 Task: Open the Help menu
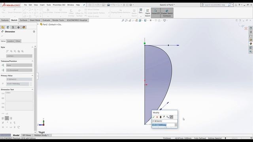point(78,5)
